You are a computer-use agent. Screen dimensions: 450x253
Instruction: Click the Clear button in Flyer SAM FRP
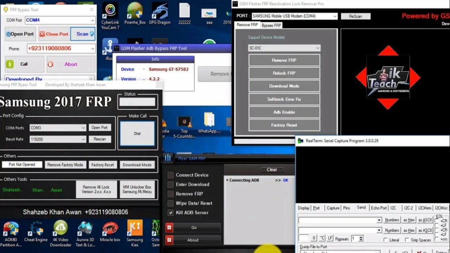coord(272,170)
